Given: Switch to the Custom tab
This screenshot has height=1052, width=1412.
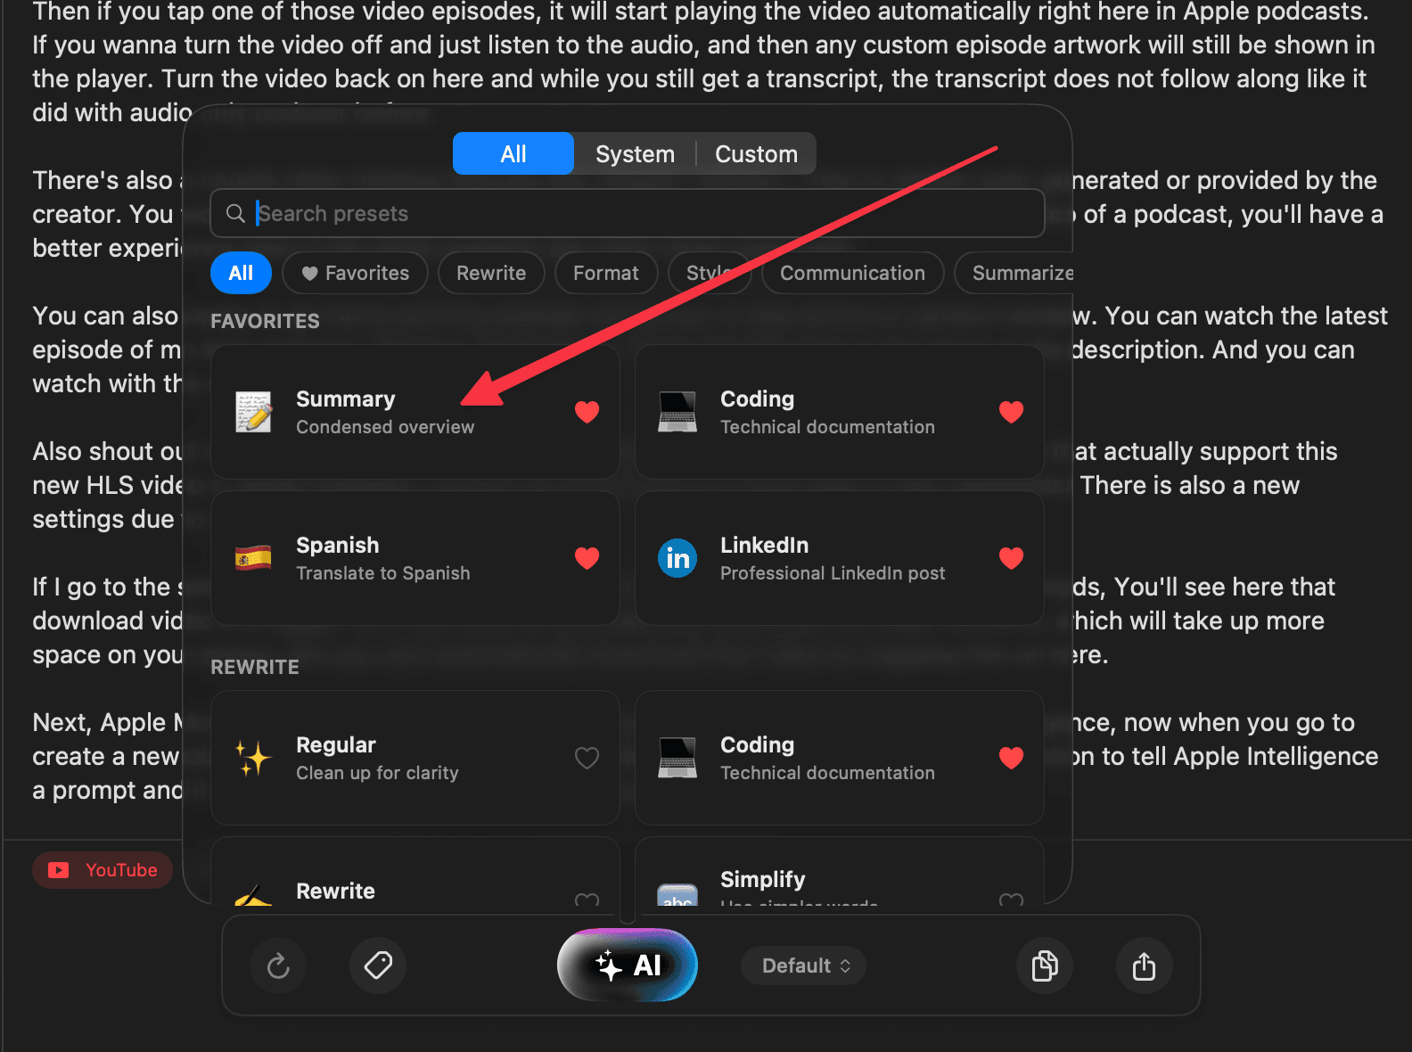Looking at the screenshot, I should point(756,153).
